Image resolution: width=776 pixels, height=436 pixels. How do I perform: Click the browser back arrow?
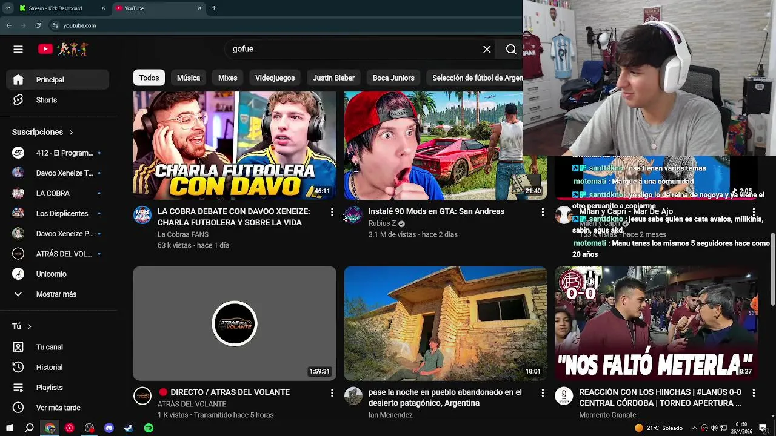point(9,25)
